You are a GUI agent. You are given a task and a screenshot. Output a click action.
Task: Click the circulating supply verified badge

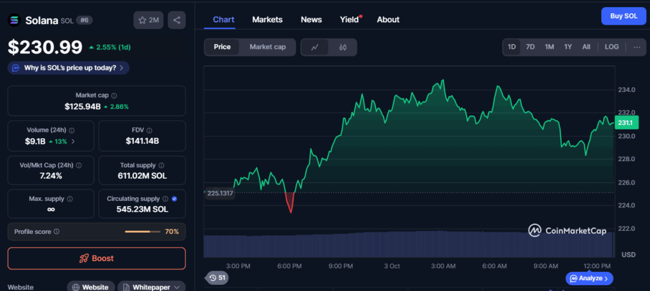point(175,198)
